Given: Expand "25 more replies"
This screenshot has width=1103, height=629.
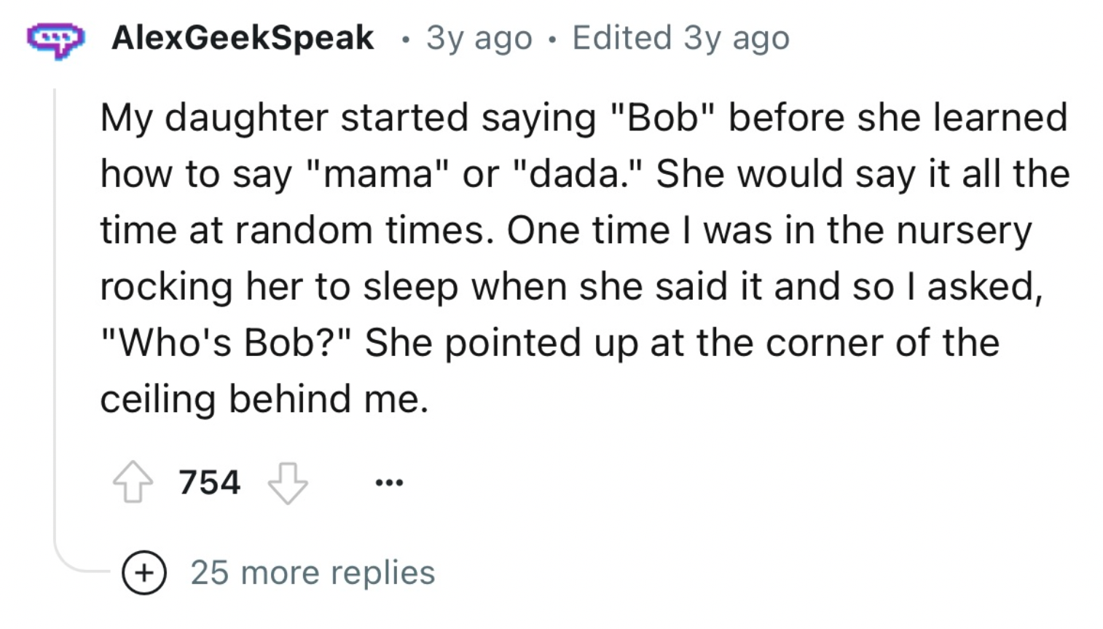Looking at the screenshot, I should point(313,573).
